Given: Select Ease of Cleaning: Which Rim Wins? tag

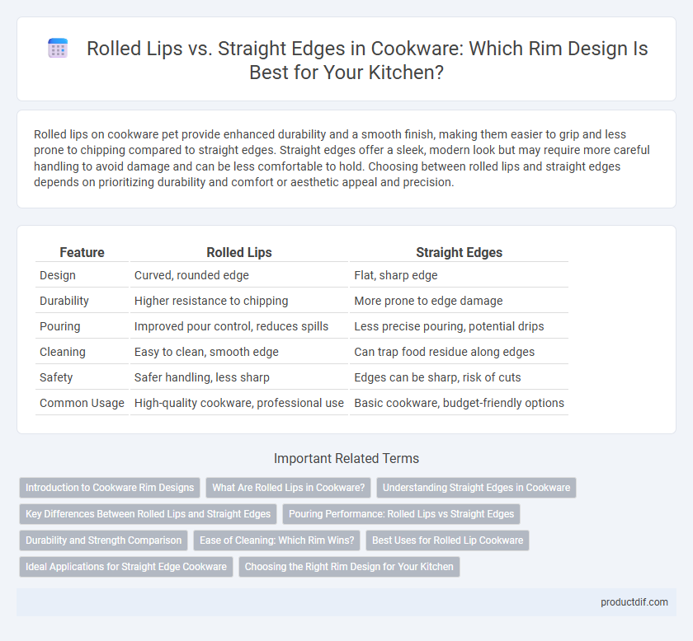Looking at the screenshot, I should click(x=276, y=540).
